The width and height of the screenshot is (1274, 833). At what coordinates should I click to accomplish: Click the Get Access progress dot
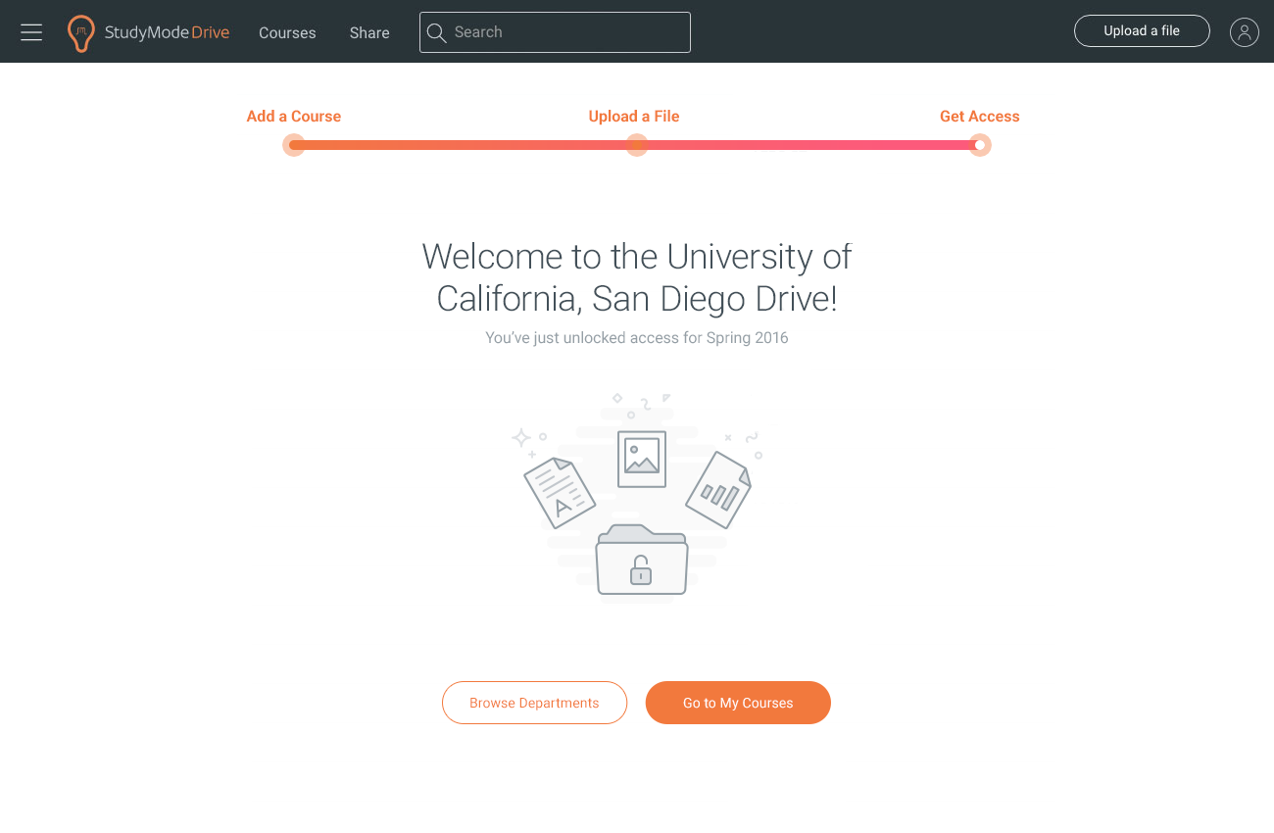pyautogui.click(x=980, y=145)
